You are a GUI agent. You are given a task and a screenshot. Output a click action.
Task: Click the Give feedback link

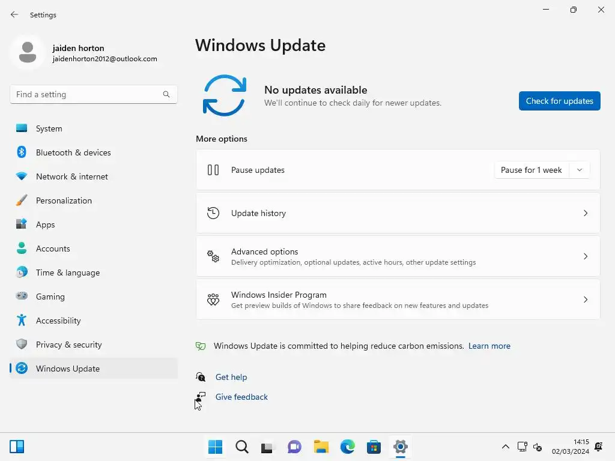pyautogui.click(x=241, y=397)
